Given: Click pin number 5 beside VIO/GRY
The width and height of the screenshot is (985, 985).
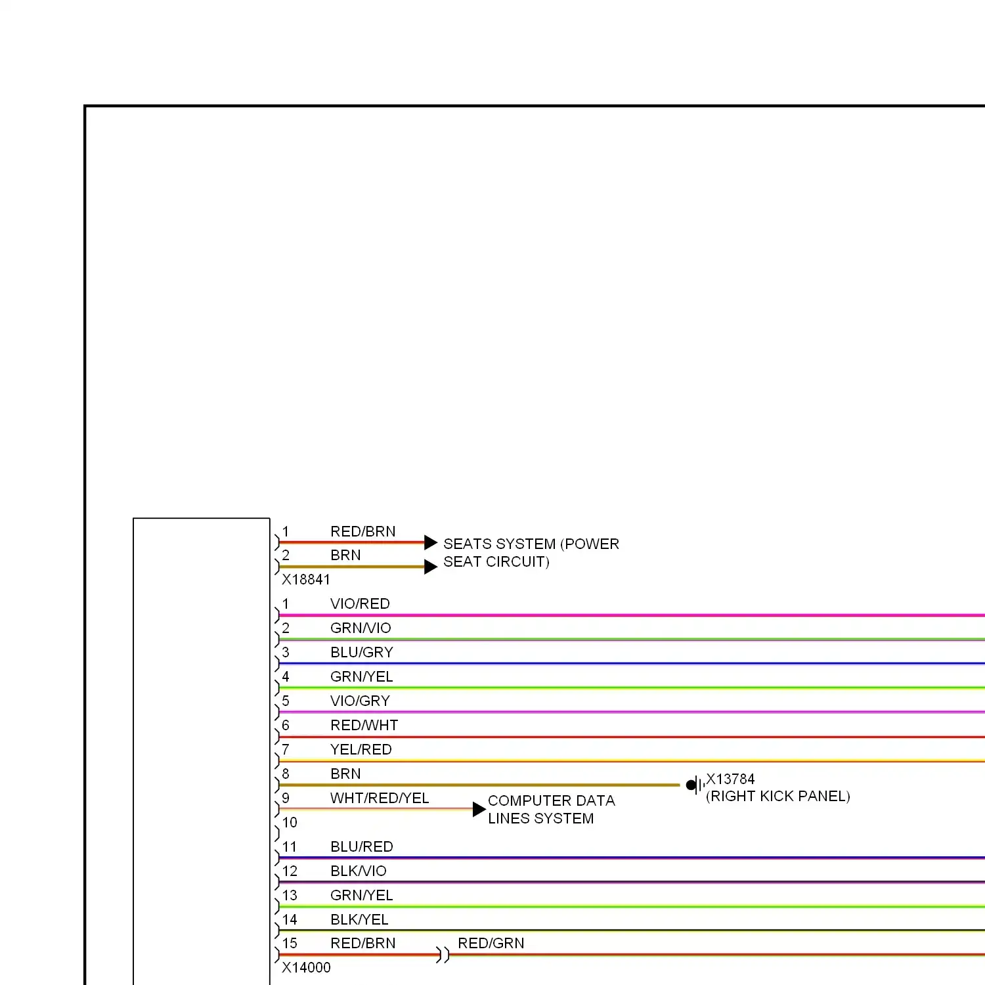Looking at the screenshot, I should coord(286,701).
